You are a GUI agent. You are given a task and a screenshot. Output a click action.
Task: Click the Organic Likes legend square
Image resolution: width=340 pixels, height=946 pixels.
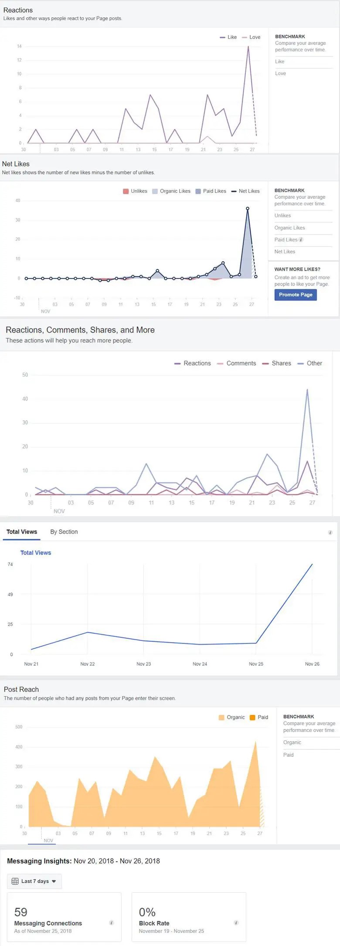(x=155, y=191)
